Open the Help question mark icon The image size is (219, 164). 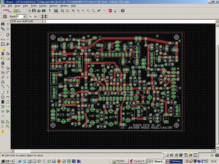pos(123,11)
